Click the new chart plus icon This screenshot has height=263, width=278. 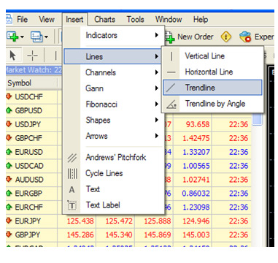tap(12, 37)
